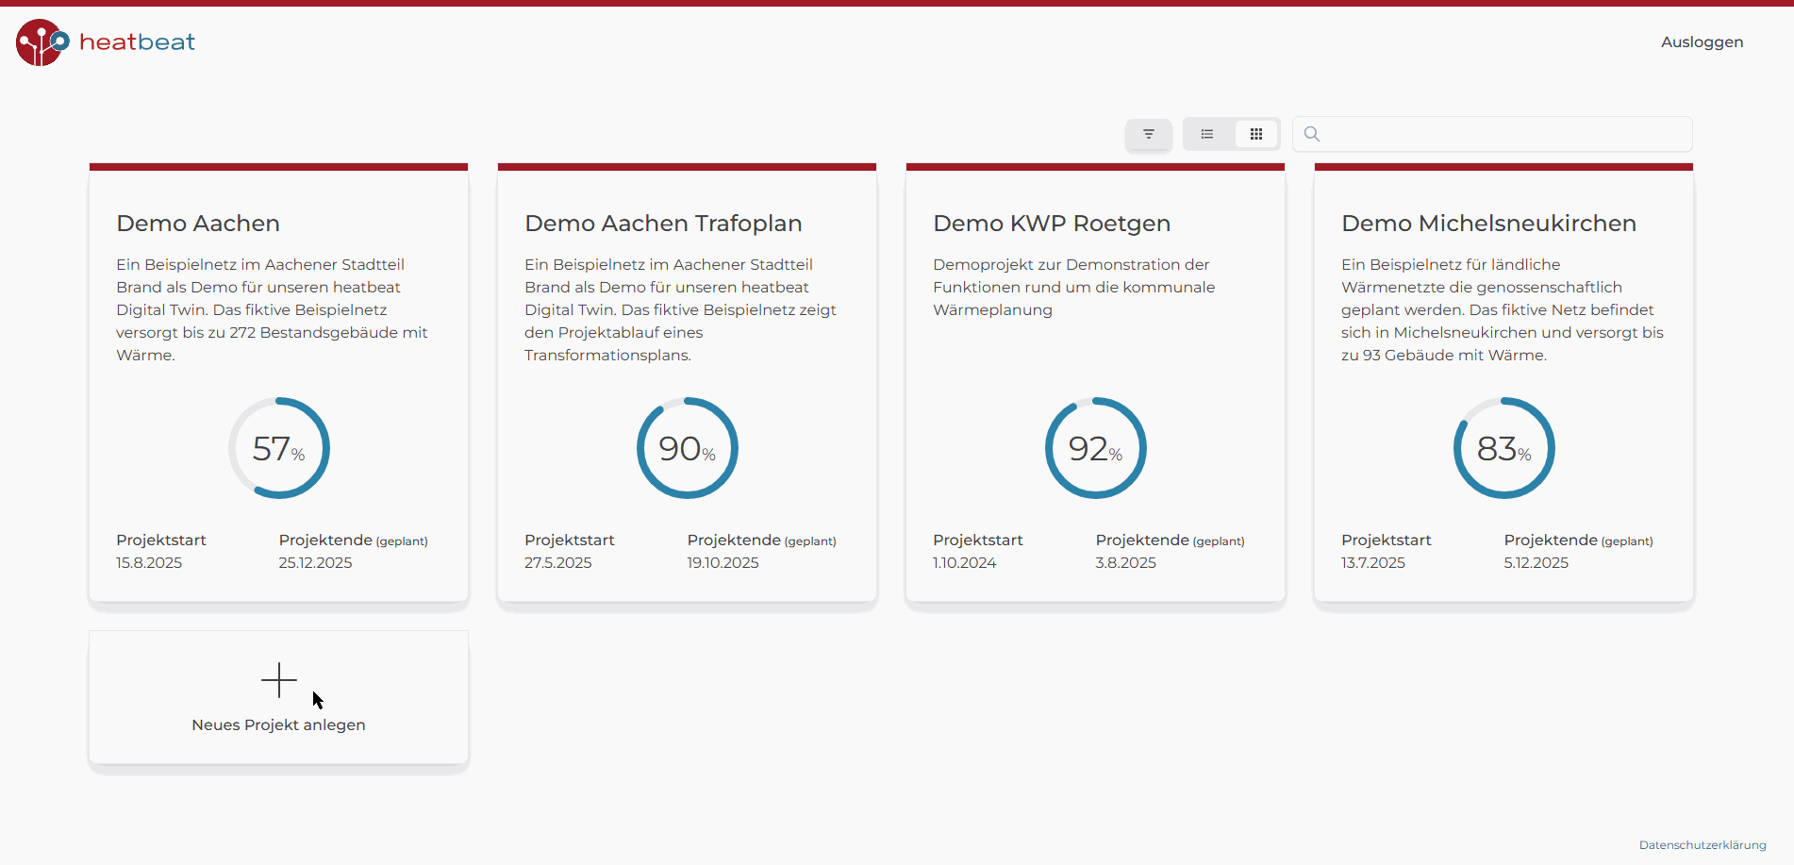Viewport: 1794px width, 865px height.
Task: Click the 57% progress ring
Action: (x=279, y=448)
